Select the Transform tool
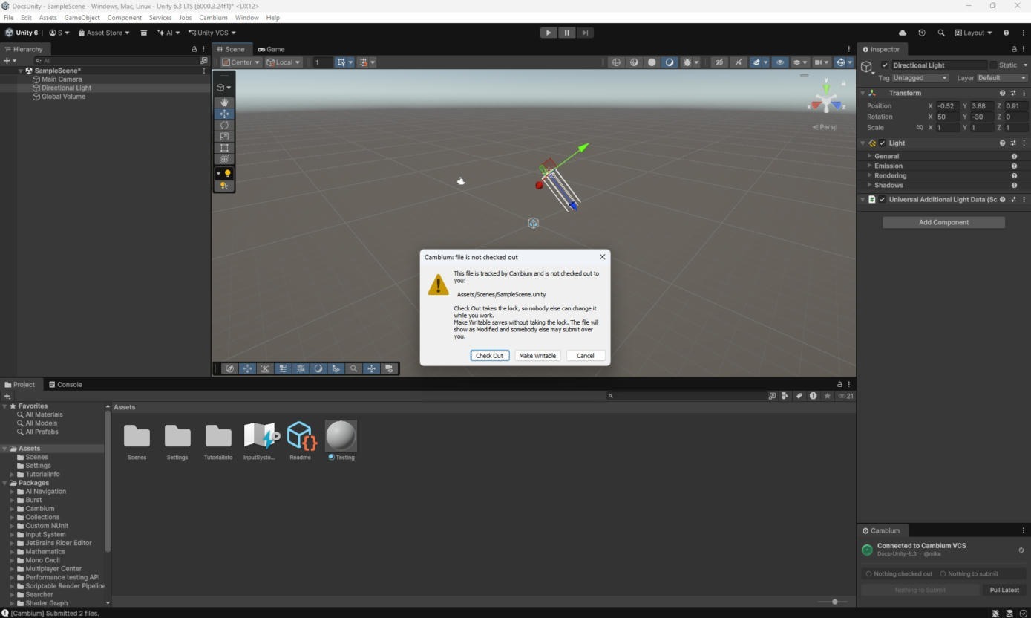1031x618 pixels. pos(224,159)
